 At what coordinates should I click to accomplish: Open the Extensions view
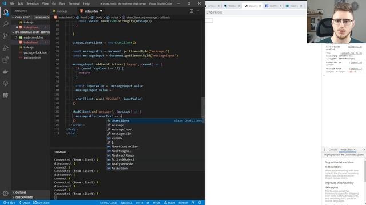coord(5,59)
